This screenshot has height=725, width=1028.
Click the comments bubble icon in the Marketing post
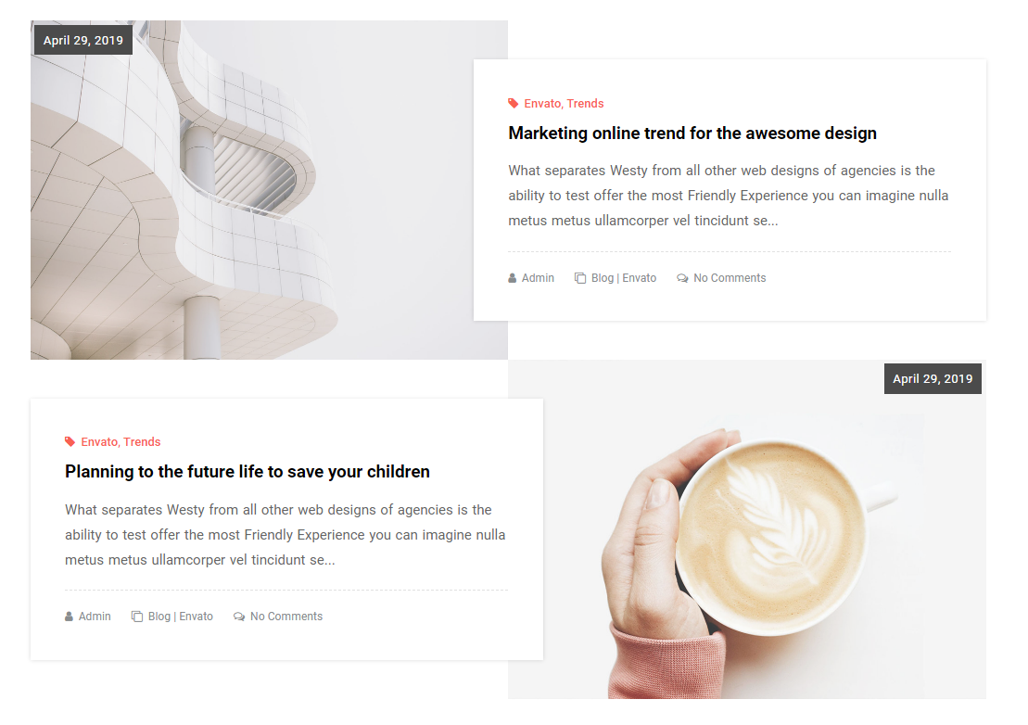point(682,278)
